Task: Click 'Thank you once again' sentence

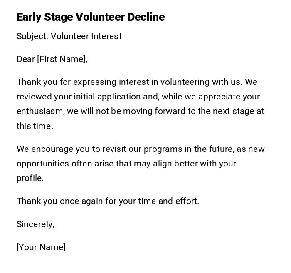Action: click(x=60, y=201)
